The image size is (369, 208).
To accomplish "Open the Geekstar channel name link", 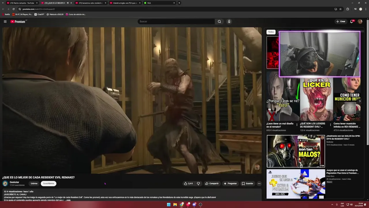I will coord(14,182).
